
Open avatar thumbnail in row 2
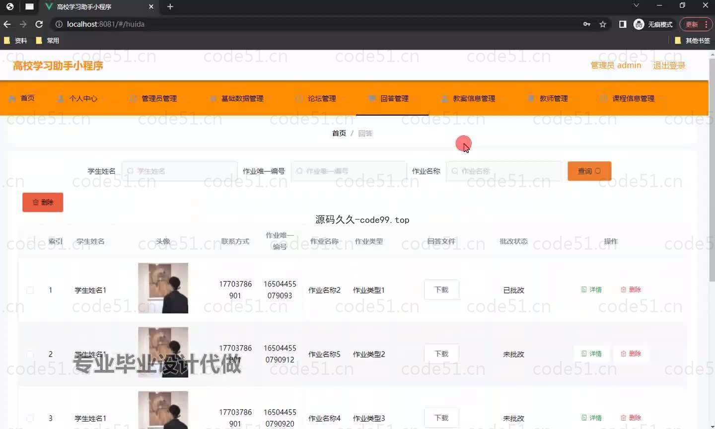163,352
